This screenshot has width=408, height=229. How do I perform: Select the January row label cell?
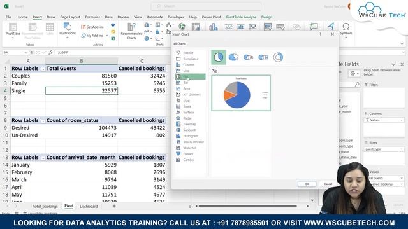click(28, 165)
